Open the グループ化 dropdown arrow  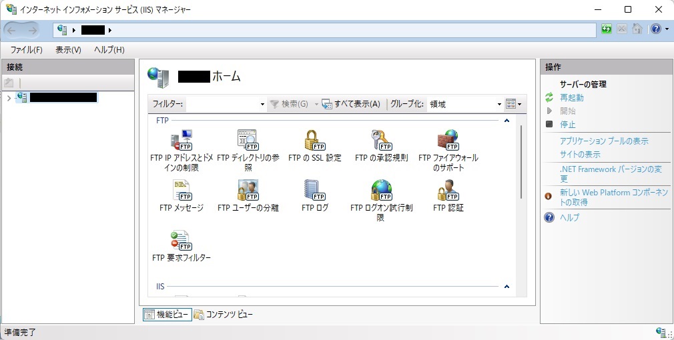(499, 104)
